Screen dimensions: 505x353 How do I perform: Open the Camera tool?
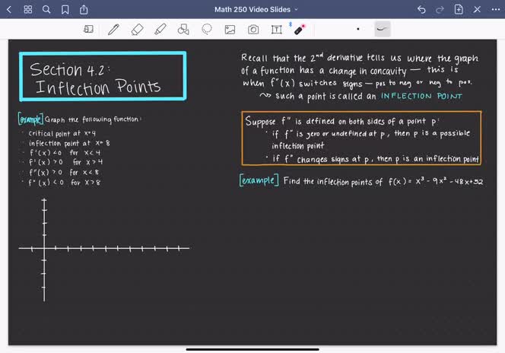(x=253, y=30)
